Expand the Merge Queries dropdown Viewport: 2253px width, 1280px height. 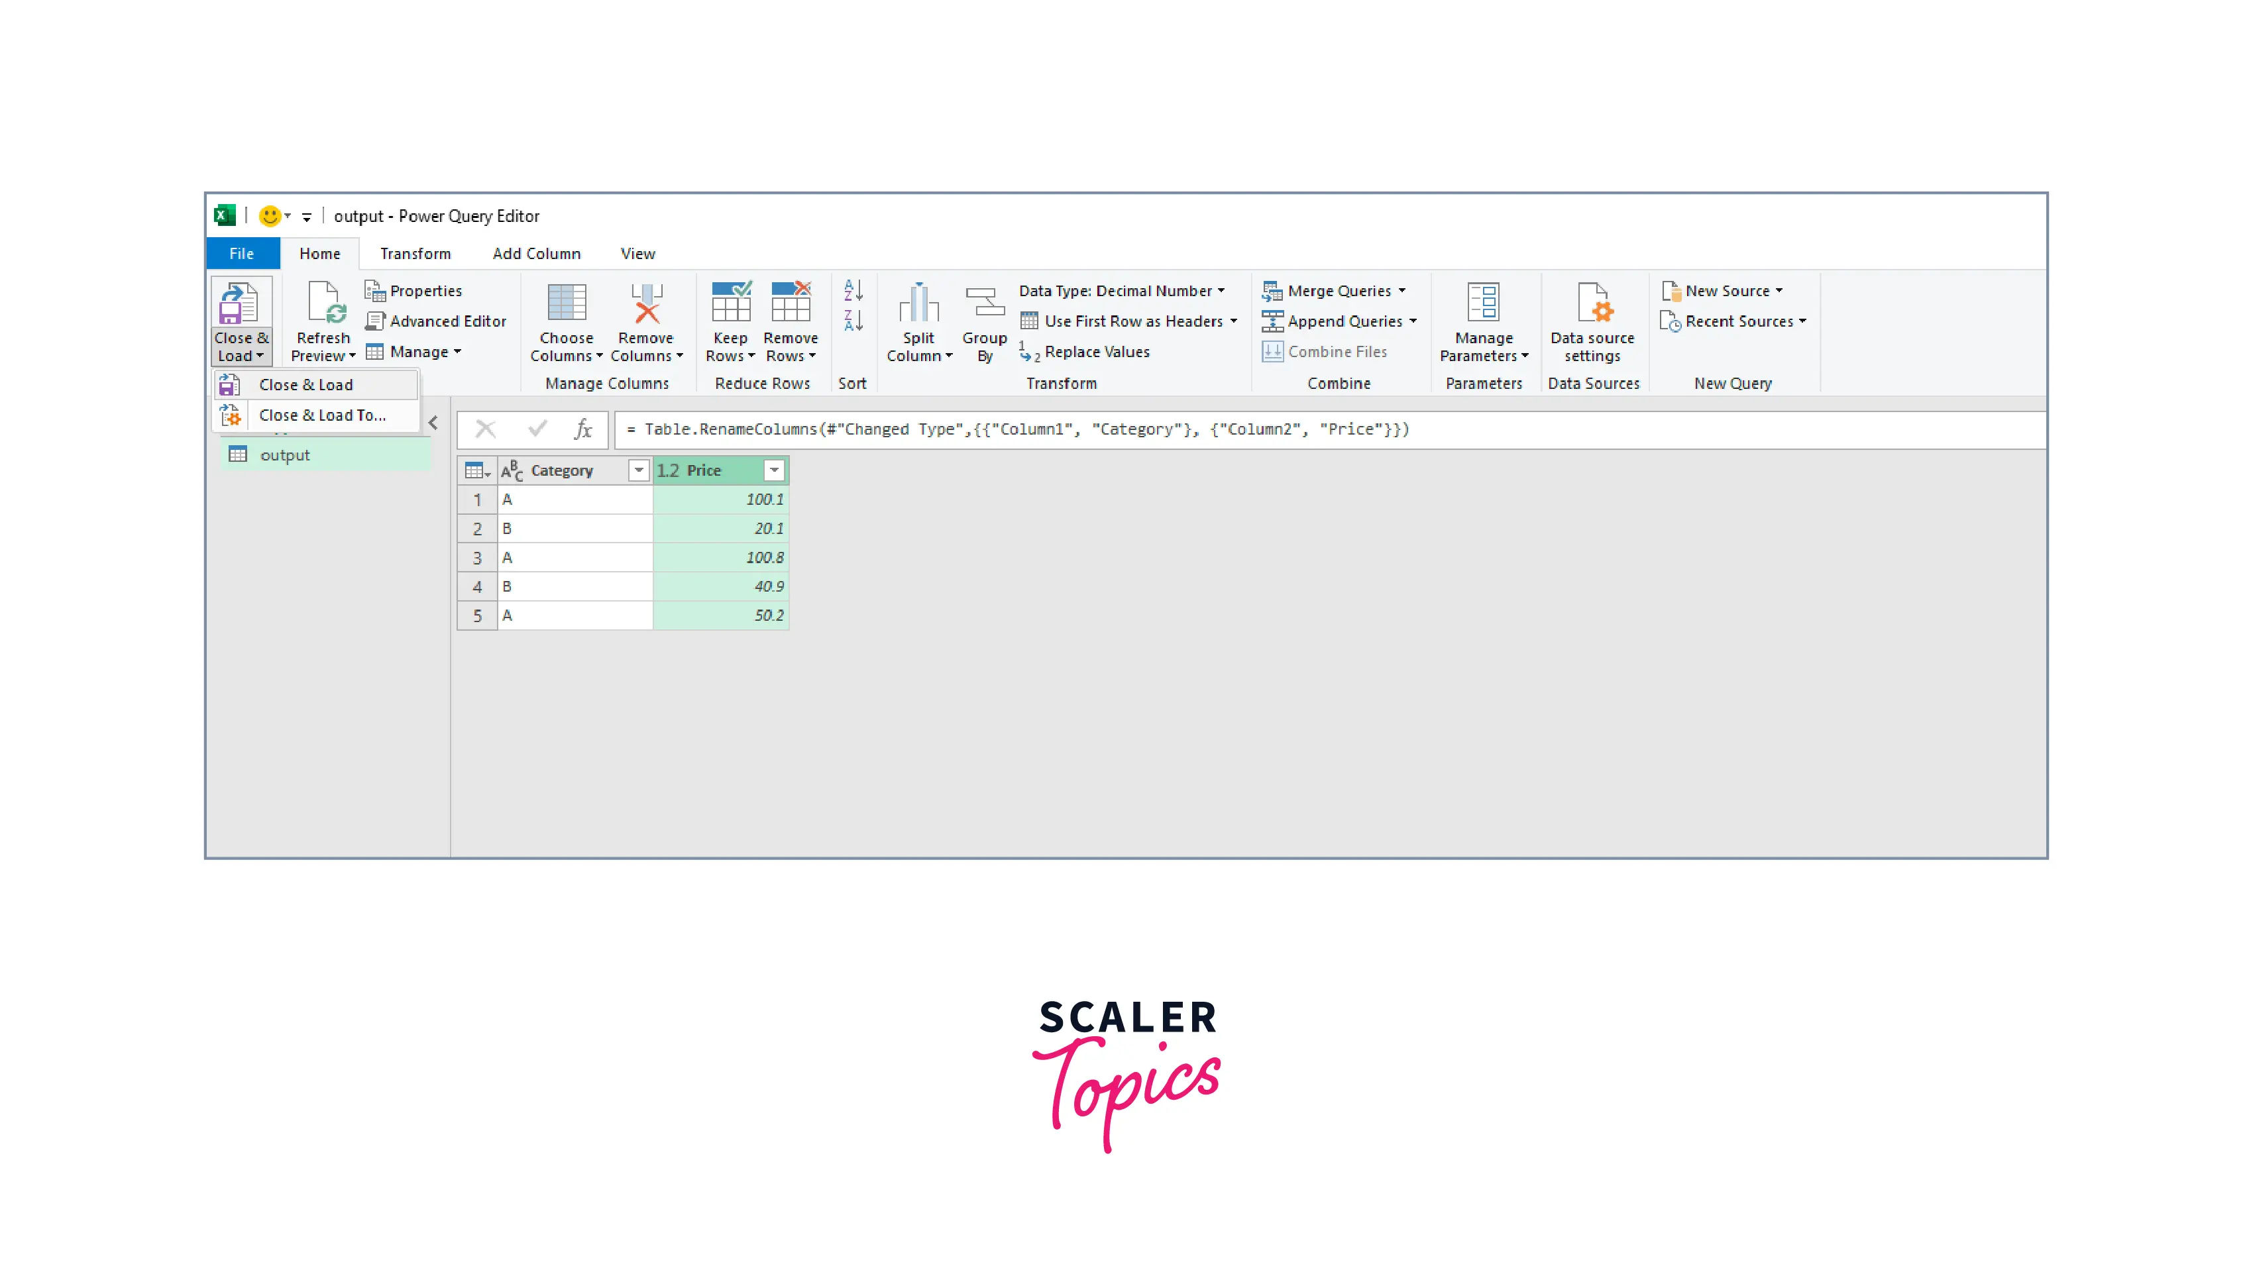click(x=1402, y=291)
